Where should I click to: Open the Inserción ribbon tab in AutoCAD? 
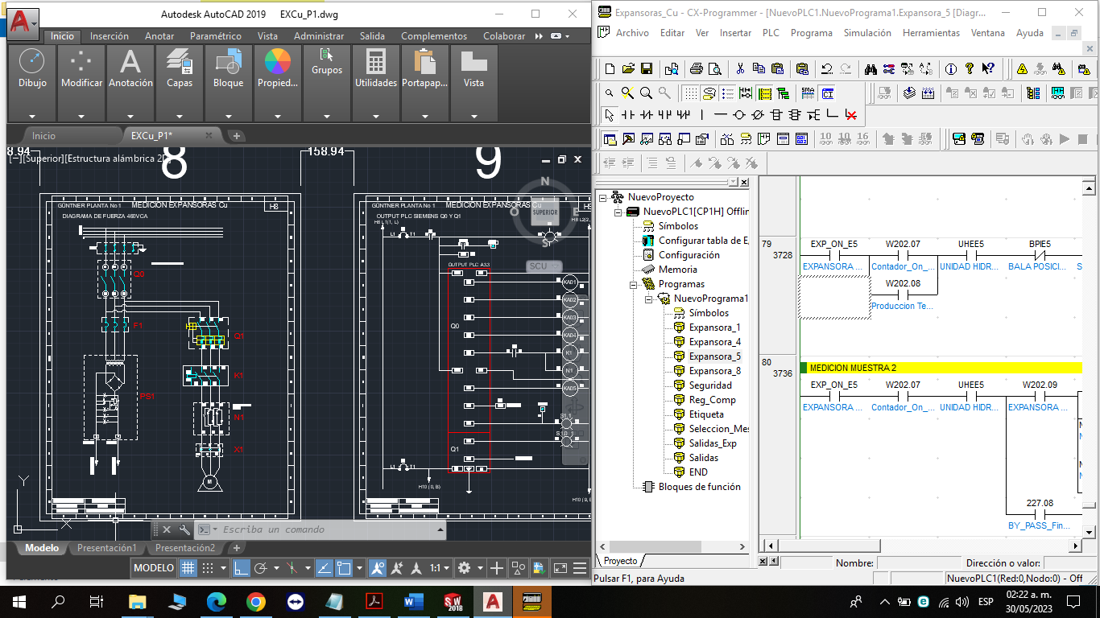109,36
